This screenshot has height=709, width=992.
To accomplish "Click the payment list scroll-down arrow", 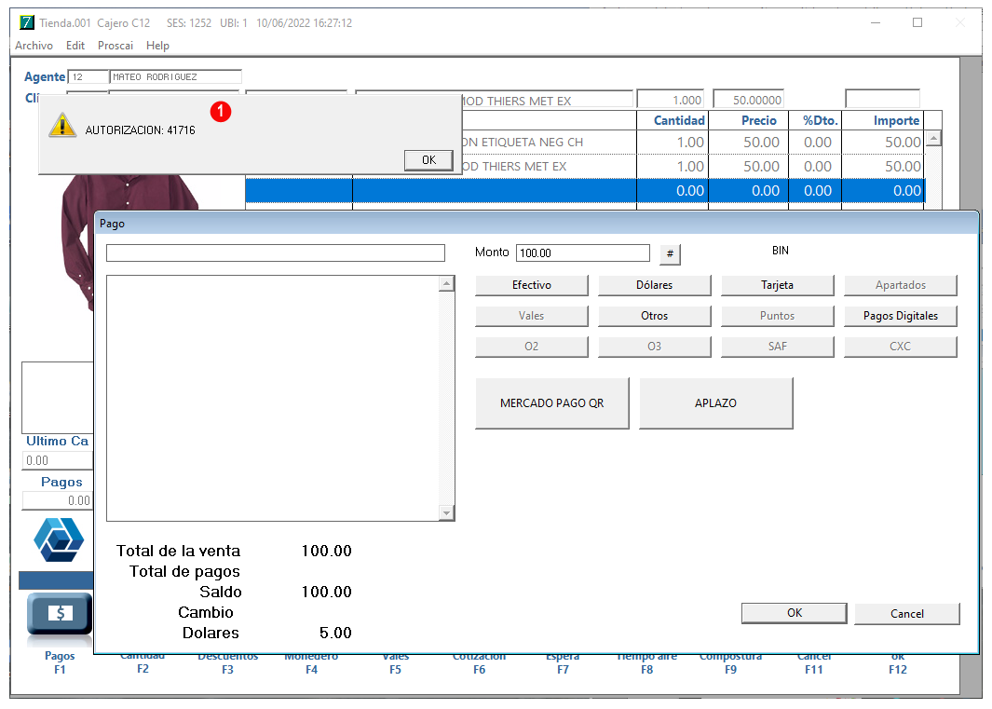I will [447, 512].
